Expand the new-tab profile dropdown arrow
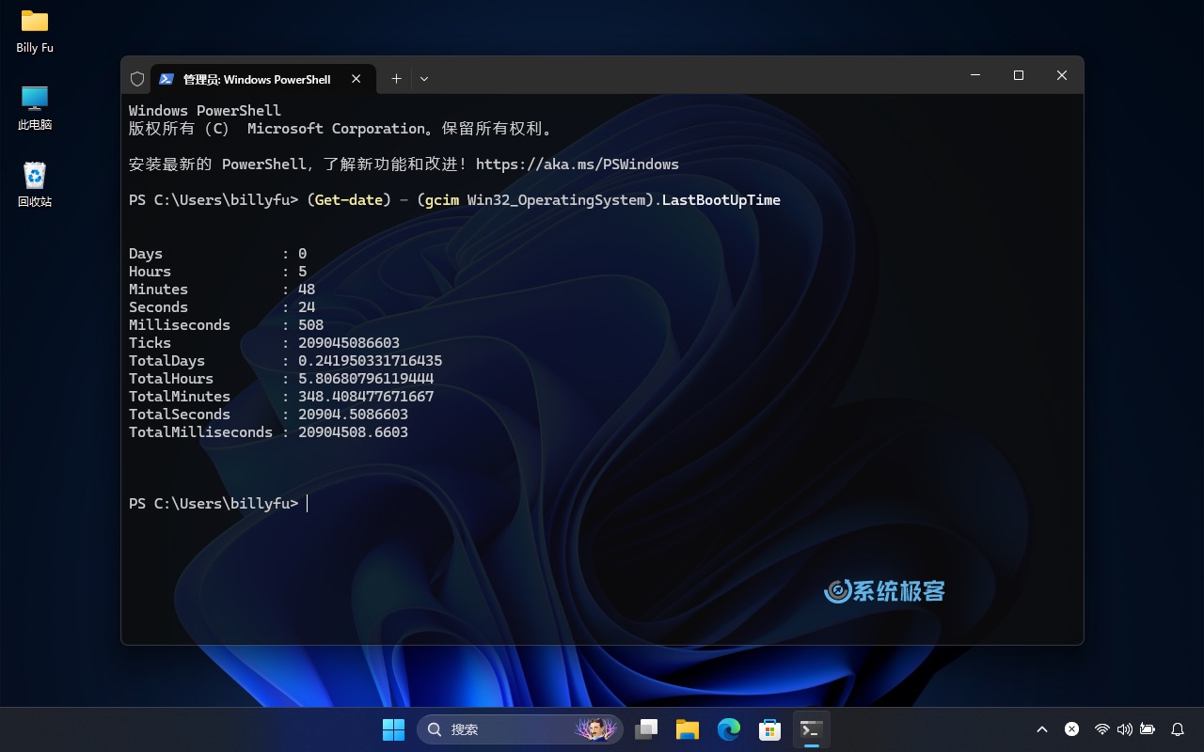Image resolution: width=1204 pixels, height=752 pixels. pos(424,79)
